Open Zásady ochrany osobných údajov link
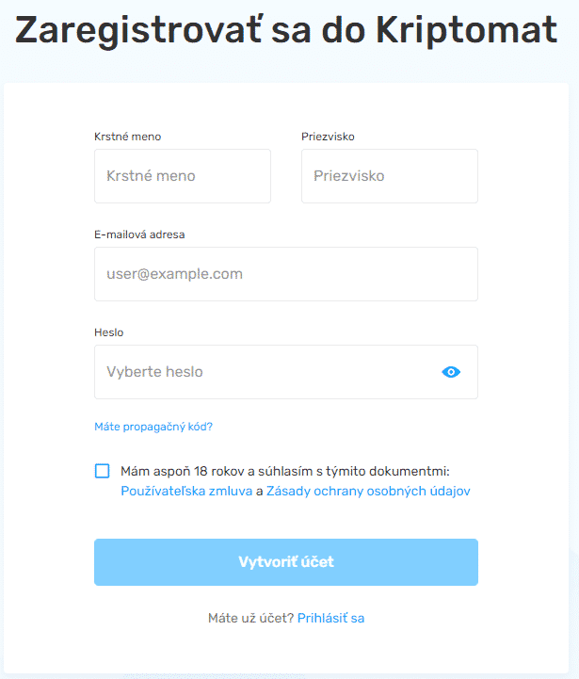This screenshot has height=679, width=579. [368, 491]
